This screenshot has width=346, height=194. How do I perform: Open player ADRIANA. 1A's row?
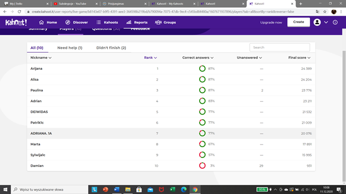coord(171,133)
